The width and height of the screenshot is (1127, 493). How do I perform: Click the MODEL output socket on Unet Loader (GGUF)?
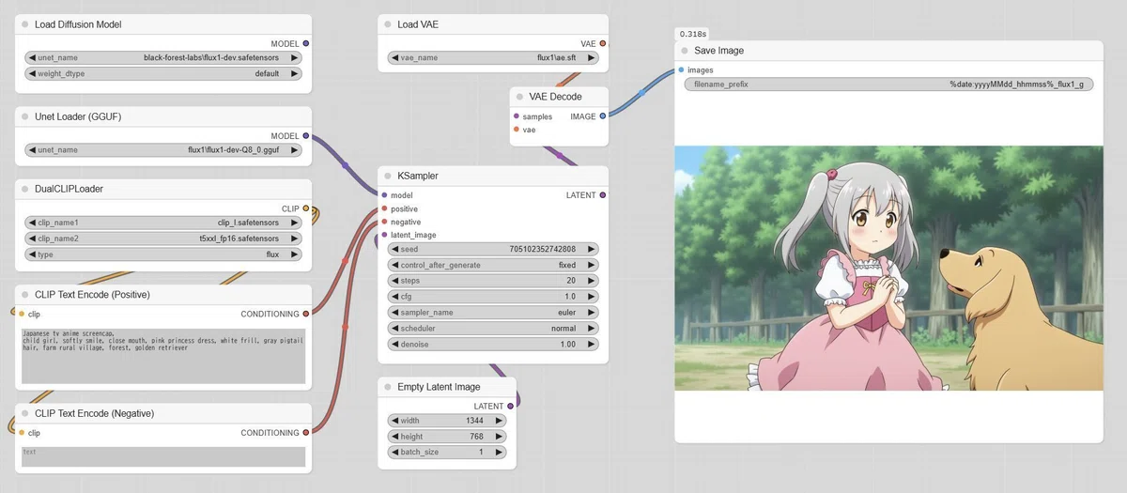pyautogui.click(x=306, y=136)
